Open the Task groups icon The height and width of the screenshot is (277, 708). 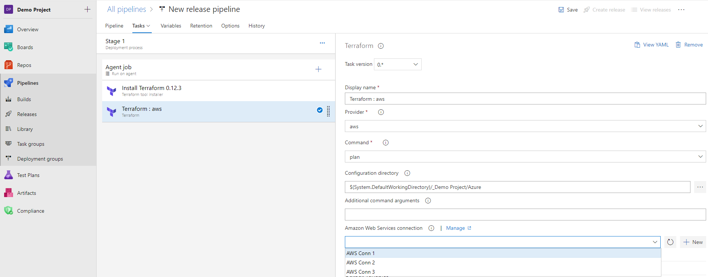pyautogui.click(x=9, y=144)
